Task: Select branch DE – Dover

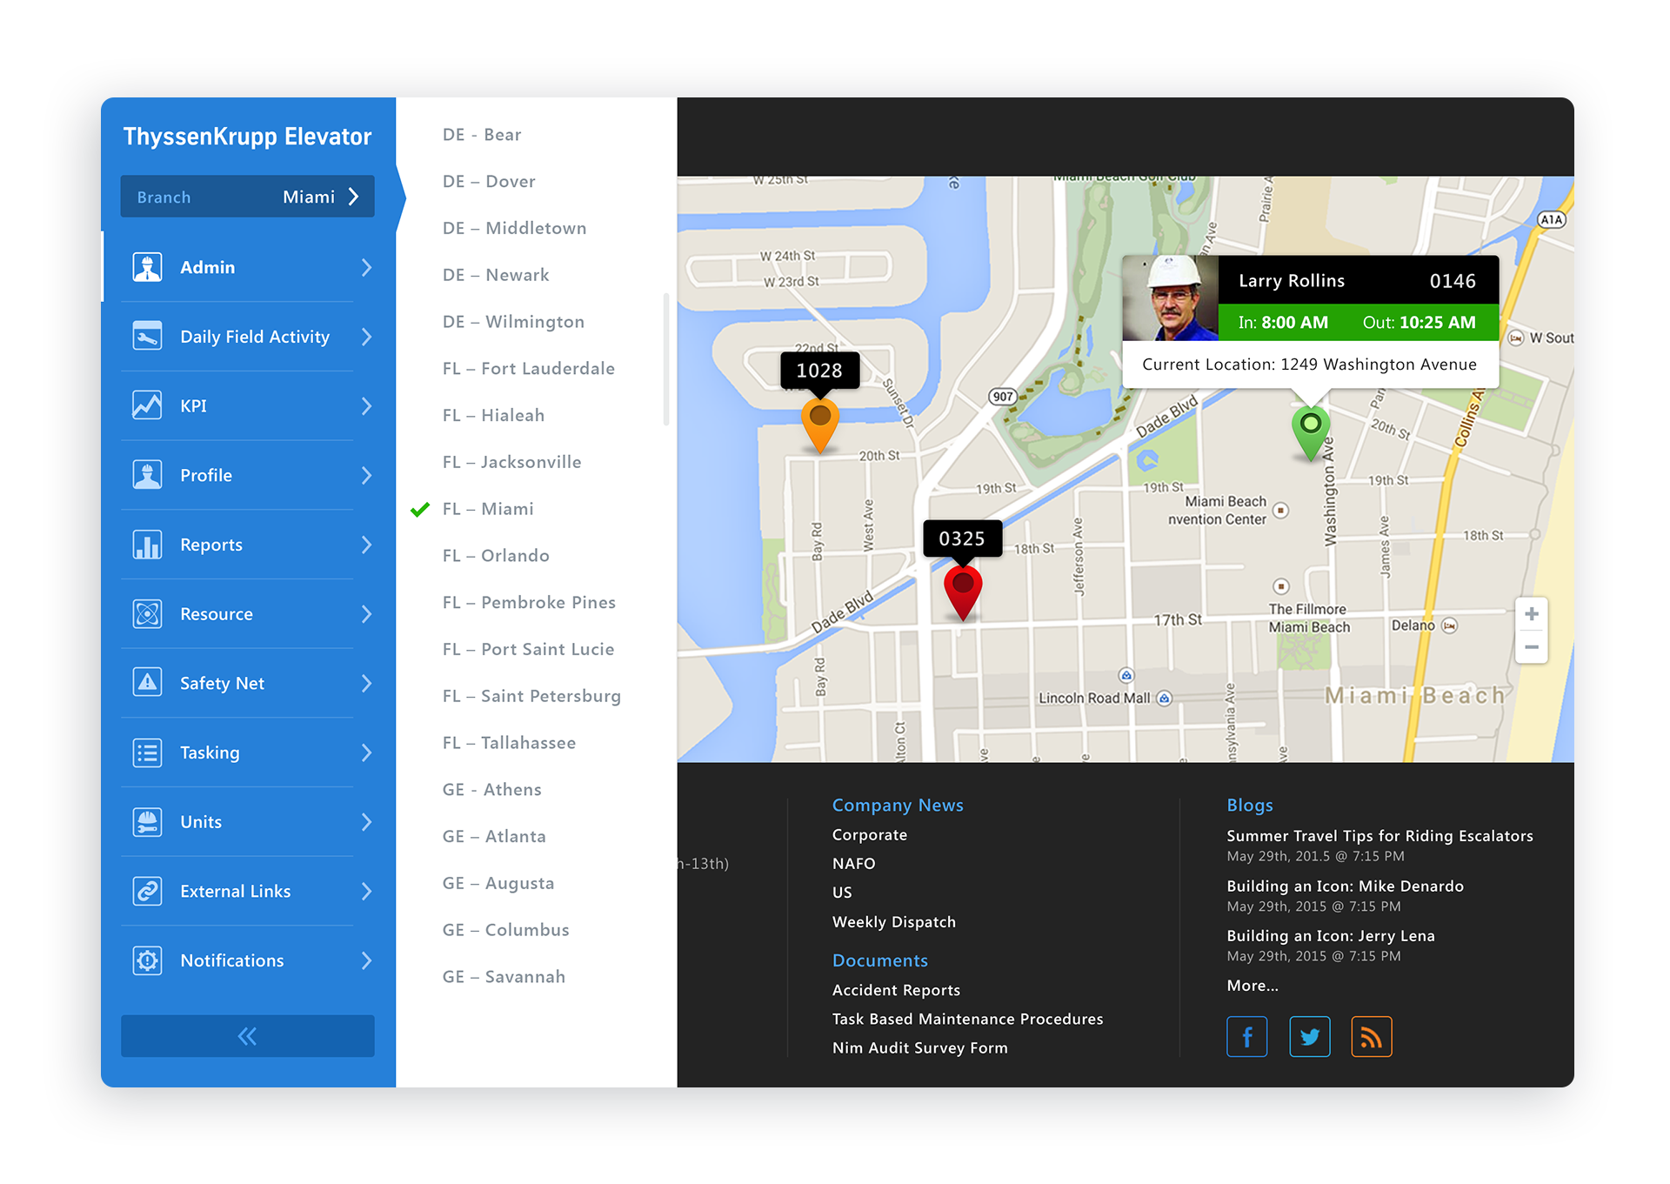Action: tap(489, 181)
